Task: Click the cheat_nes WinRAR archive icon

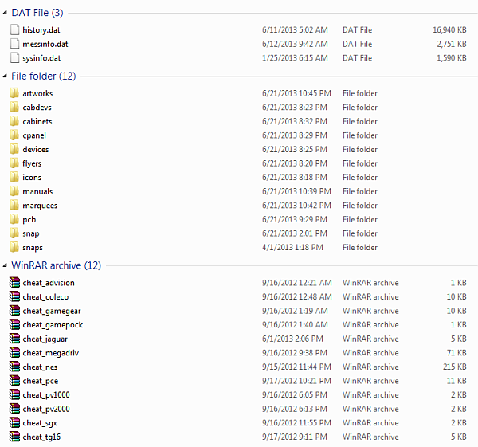Action: pos(14,367)
